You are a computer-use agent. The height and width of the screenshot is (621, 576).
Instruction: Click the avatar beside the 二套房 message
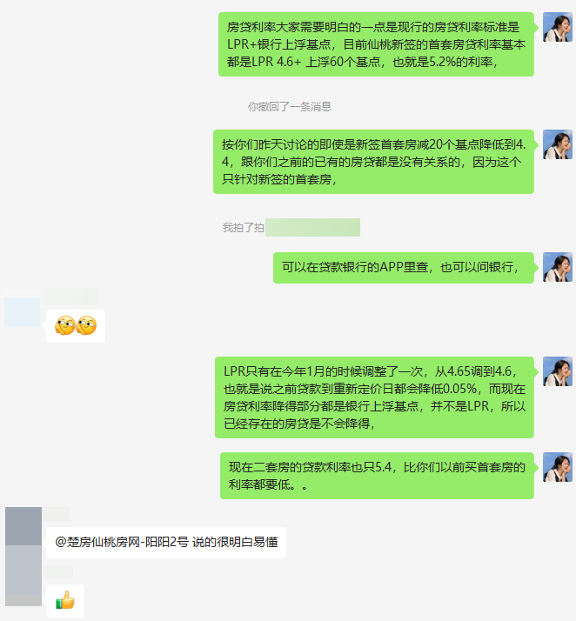(558, 467)
